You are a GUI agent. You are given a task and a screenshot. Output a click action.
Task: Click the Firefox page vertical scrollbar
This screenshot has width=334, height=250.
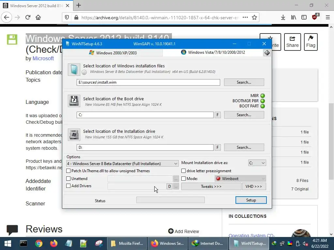[x=331, y=141]
